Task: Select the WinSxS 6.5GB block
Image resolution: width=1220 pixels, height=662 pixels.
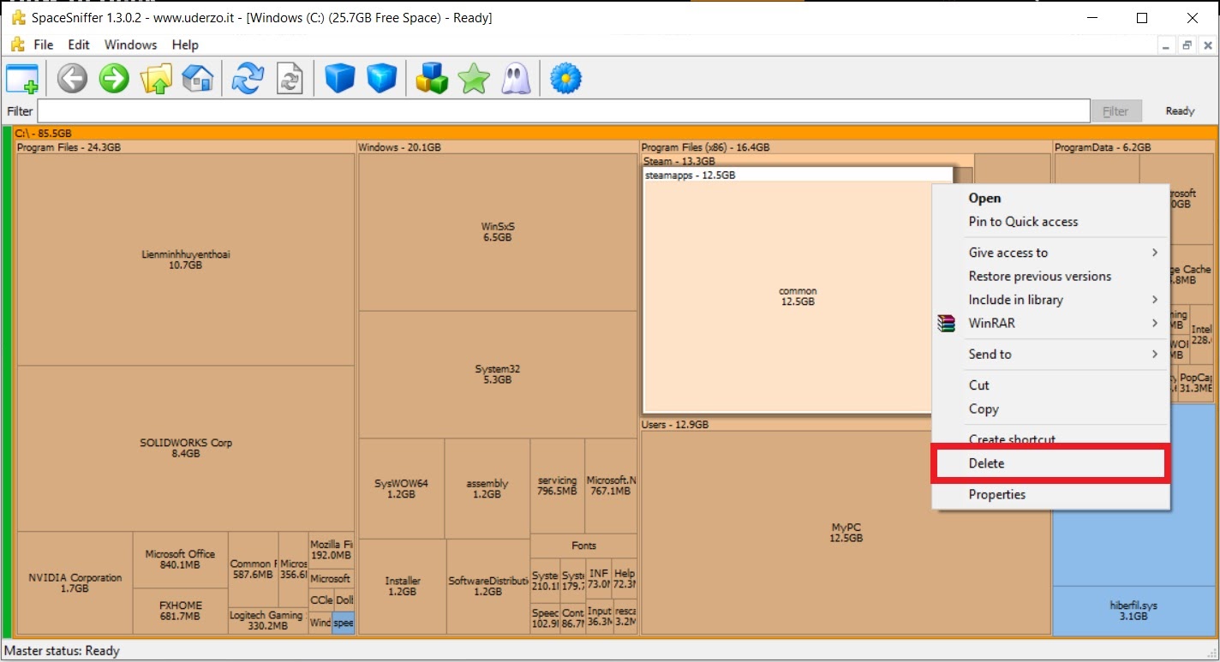Action: (x=498, y=232)
